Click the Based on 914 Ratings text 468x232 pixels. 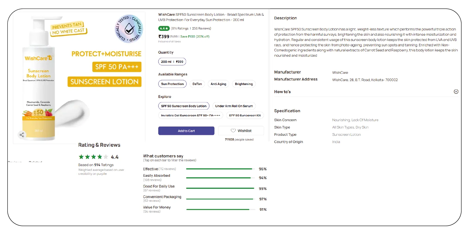click(96, 165)
